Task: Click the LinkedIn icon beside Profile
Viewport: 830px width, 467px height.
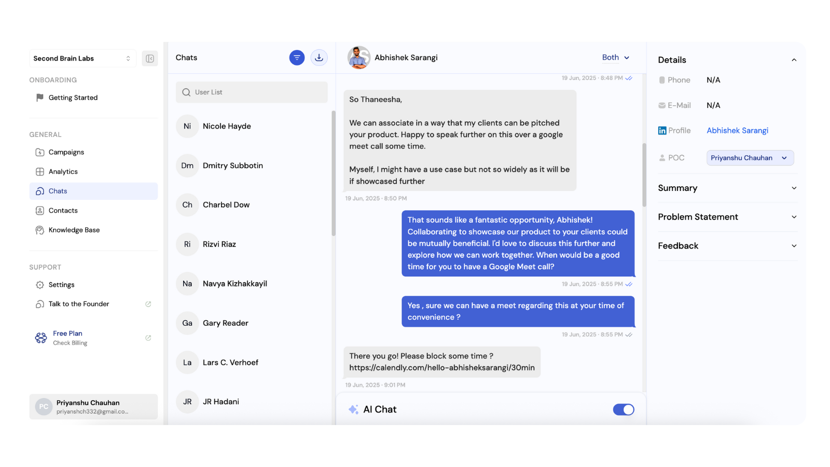Action: (x=662, y=131)
